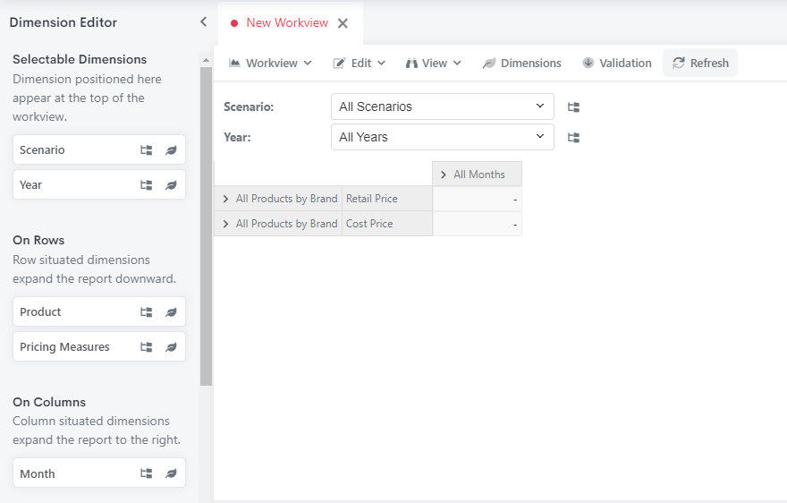
Task: Open hierarchy icon on Pricing Measures card
Action: coord(146,346)
